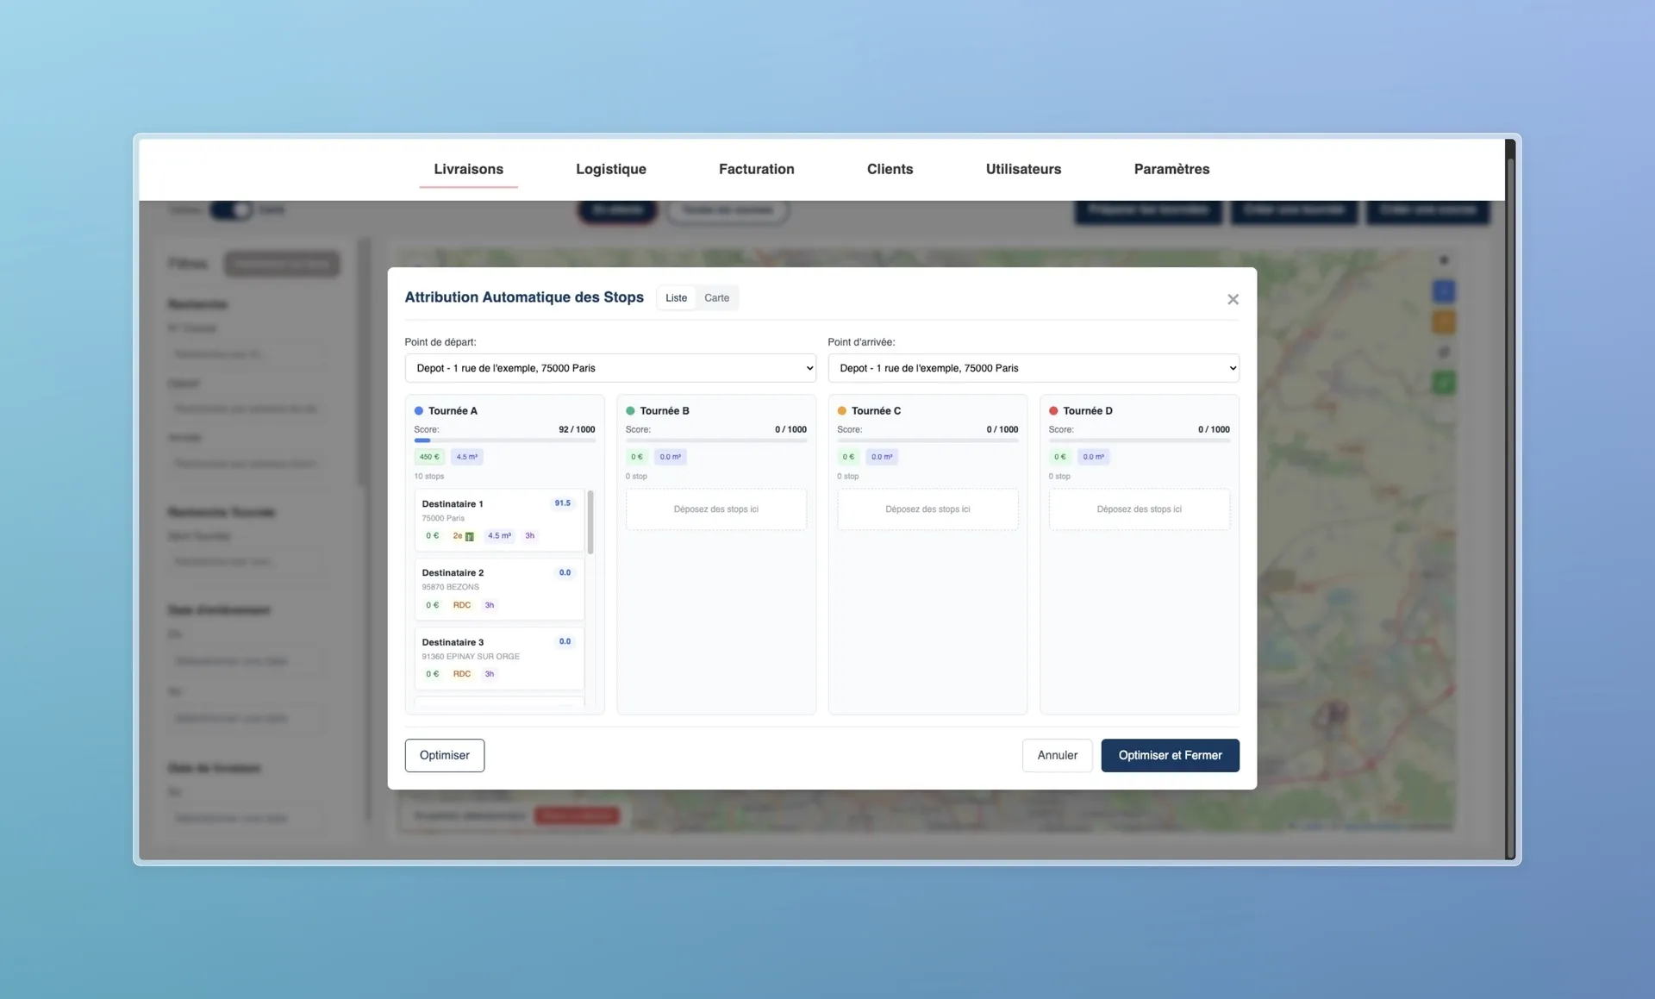
Task: Click the 450 € badge in Tournée A
Action: coord(429,457)
